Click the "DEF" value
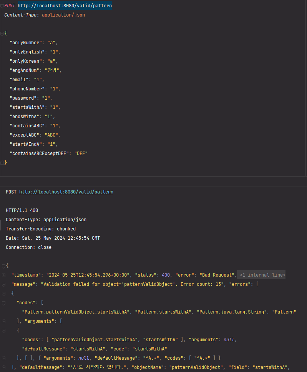 point(81,153)
